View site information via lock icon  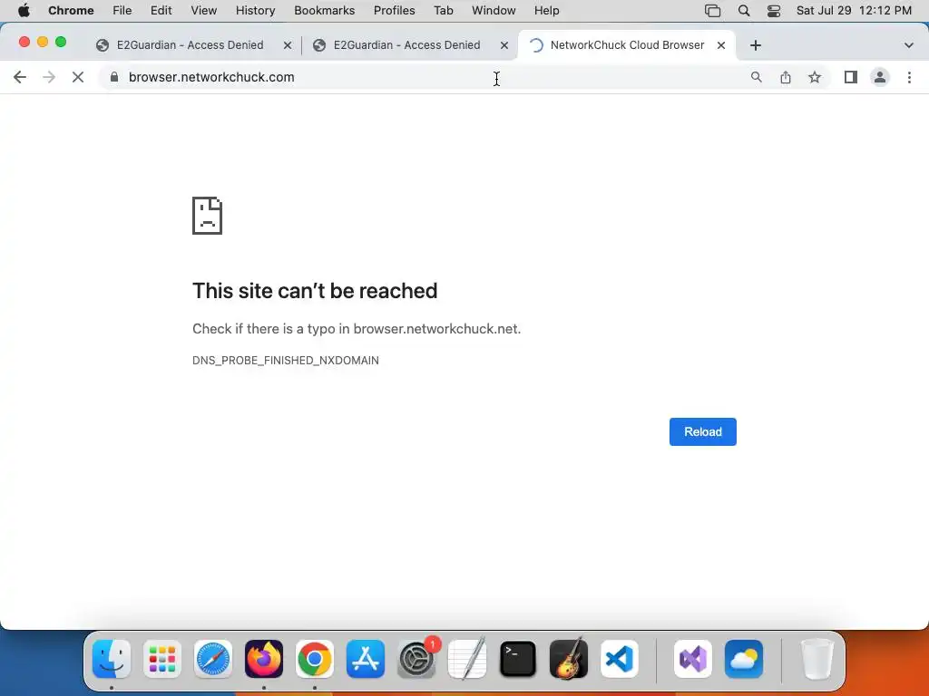114,77
